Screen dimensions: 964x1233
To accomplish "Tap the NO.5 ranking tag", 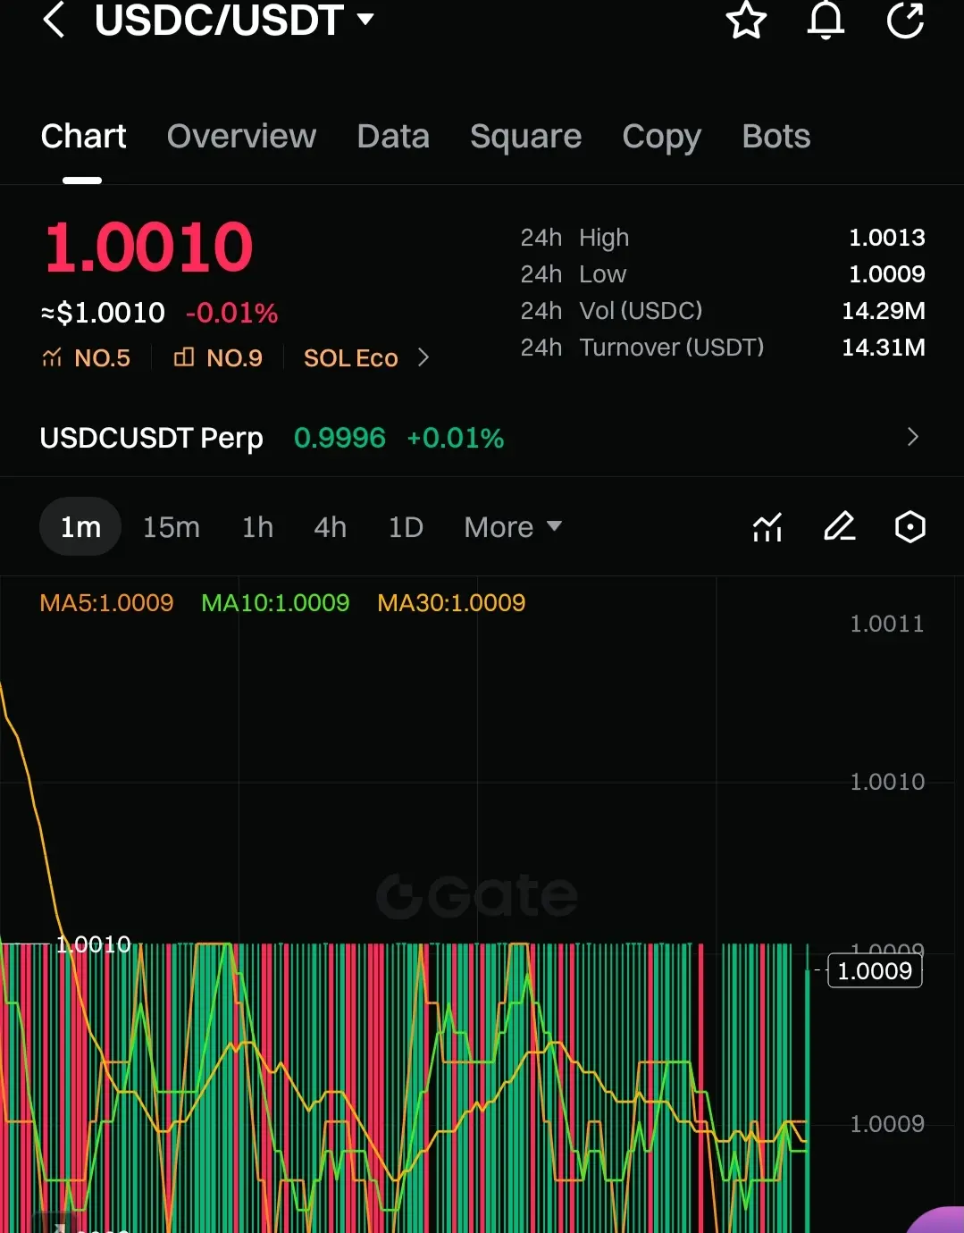I will [x=87, y=358].
